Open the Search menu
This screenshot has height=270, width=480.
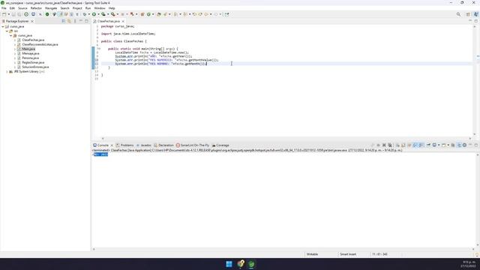tap(64, 8)
